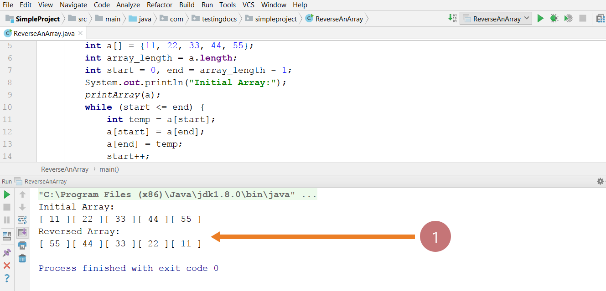Click SimpleProject in the navigation bar
The height and width of the screenshot is (291, 606).
point(33,19)
